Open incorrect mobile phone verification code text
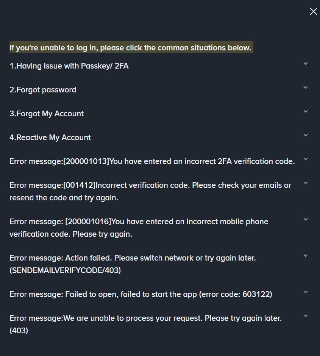This screenshot has width=320, height=356. tap(139, 228)
